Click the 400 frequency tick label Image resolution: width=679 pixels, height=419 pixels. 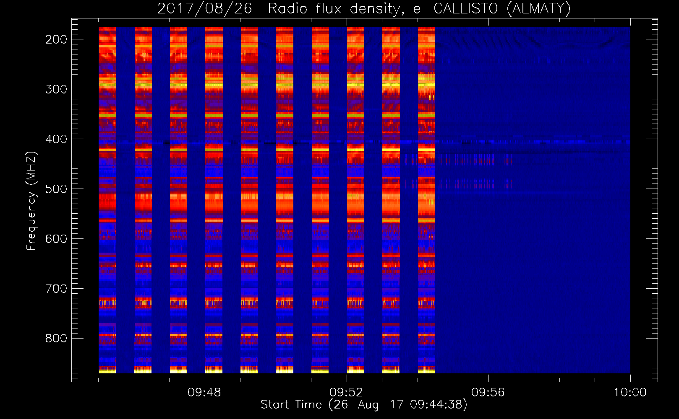tap(56, 139)
